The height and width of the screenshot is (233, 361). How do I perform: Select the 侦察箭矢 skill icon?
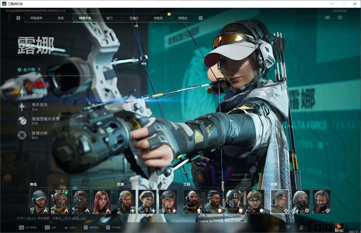coord(22,92)
